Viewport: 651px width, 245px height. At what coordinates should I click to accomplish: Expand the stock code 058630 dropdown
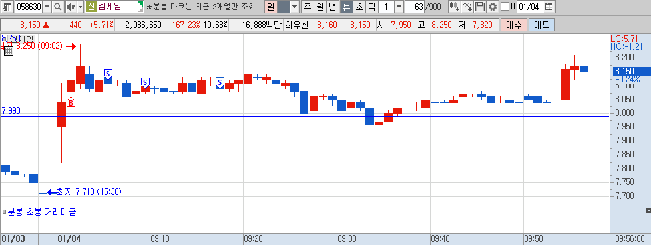pos(47,7)
